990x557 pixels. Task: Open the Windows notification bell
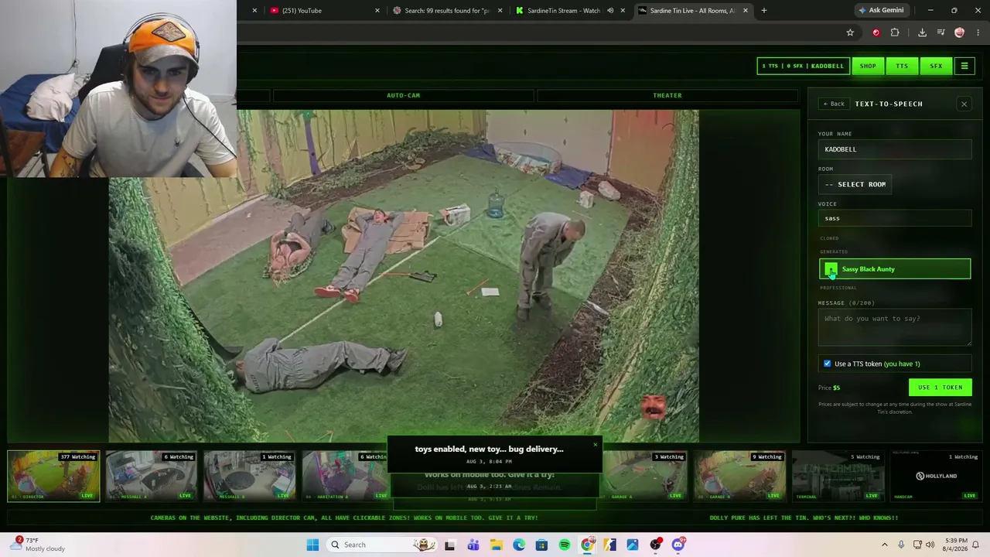click(x=976, y=545)
